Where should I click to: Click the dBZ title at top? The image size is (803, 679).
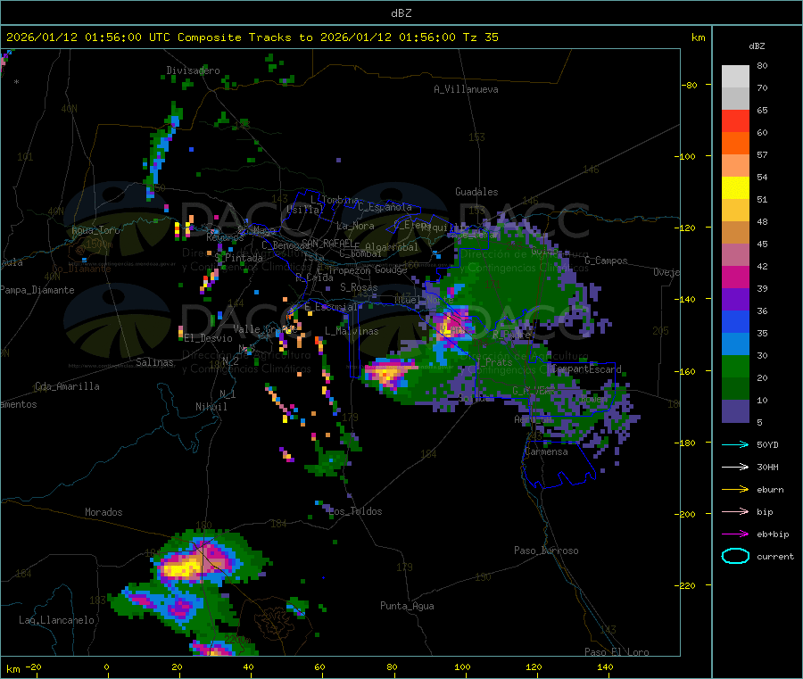point(401,13)
